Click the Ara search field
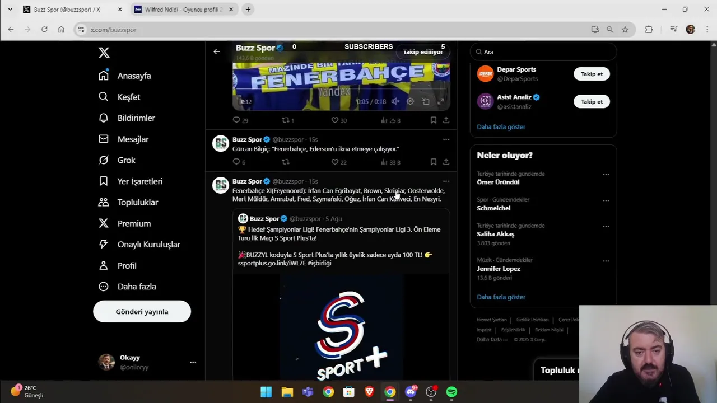The width and height of the screenshot is (717, 403). [543, 52]
